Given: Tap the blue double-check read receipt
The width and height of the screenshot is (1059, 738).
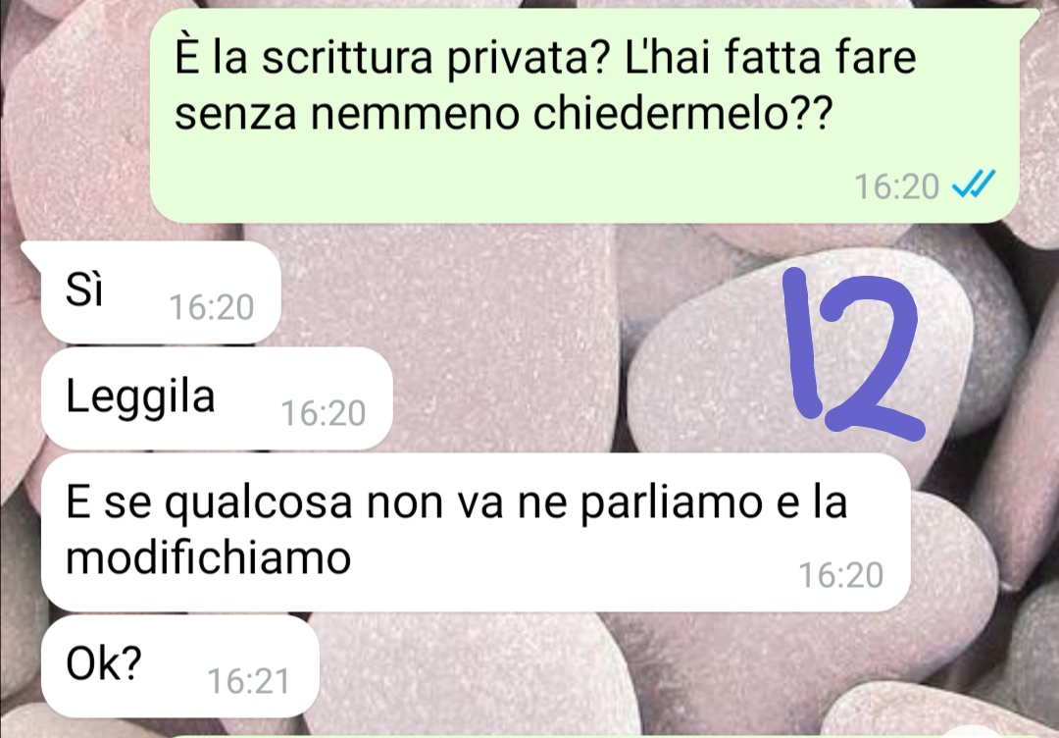Looking at the screenshot, I should click(x=974, y=184).
